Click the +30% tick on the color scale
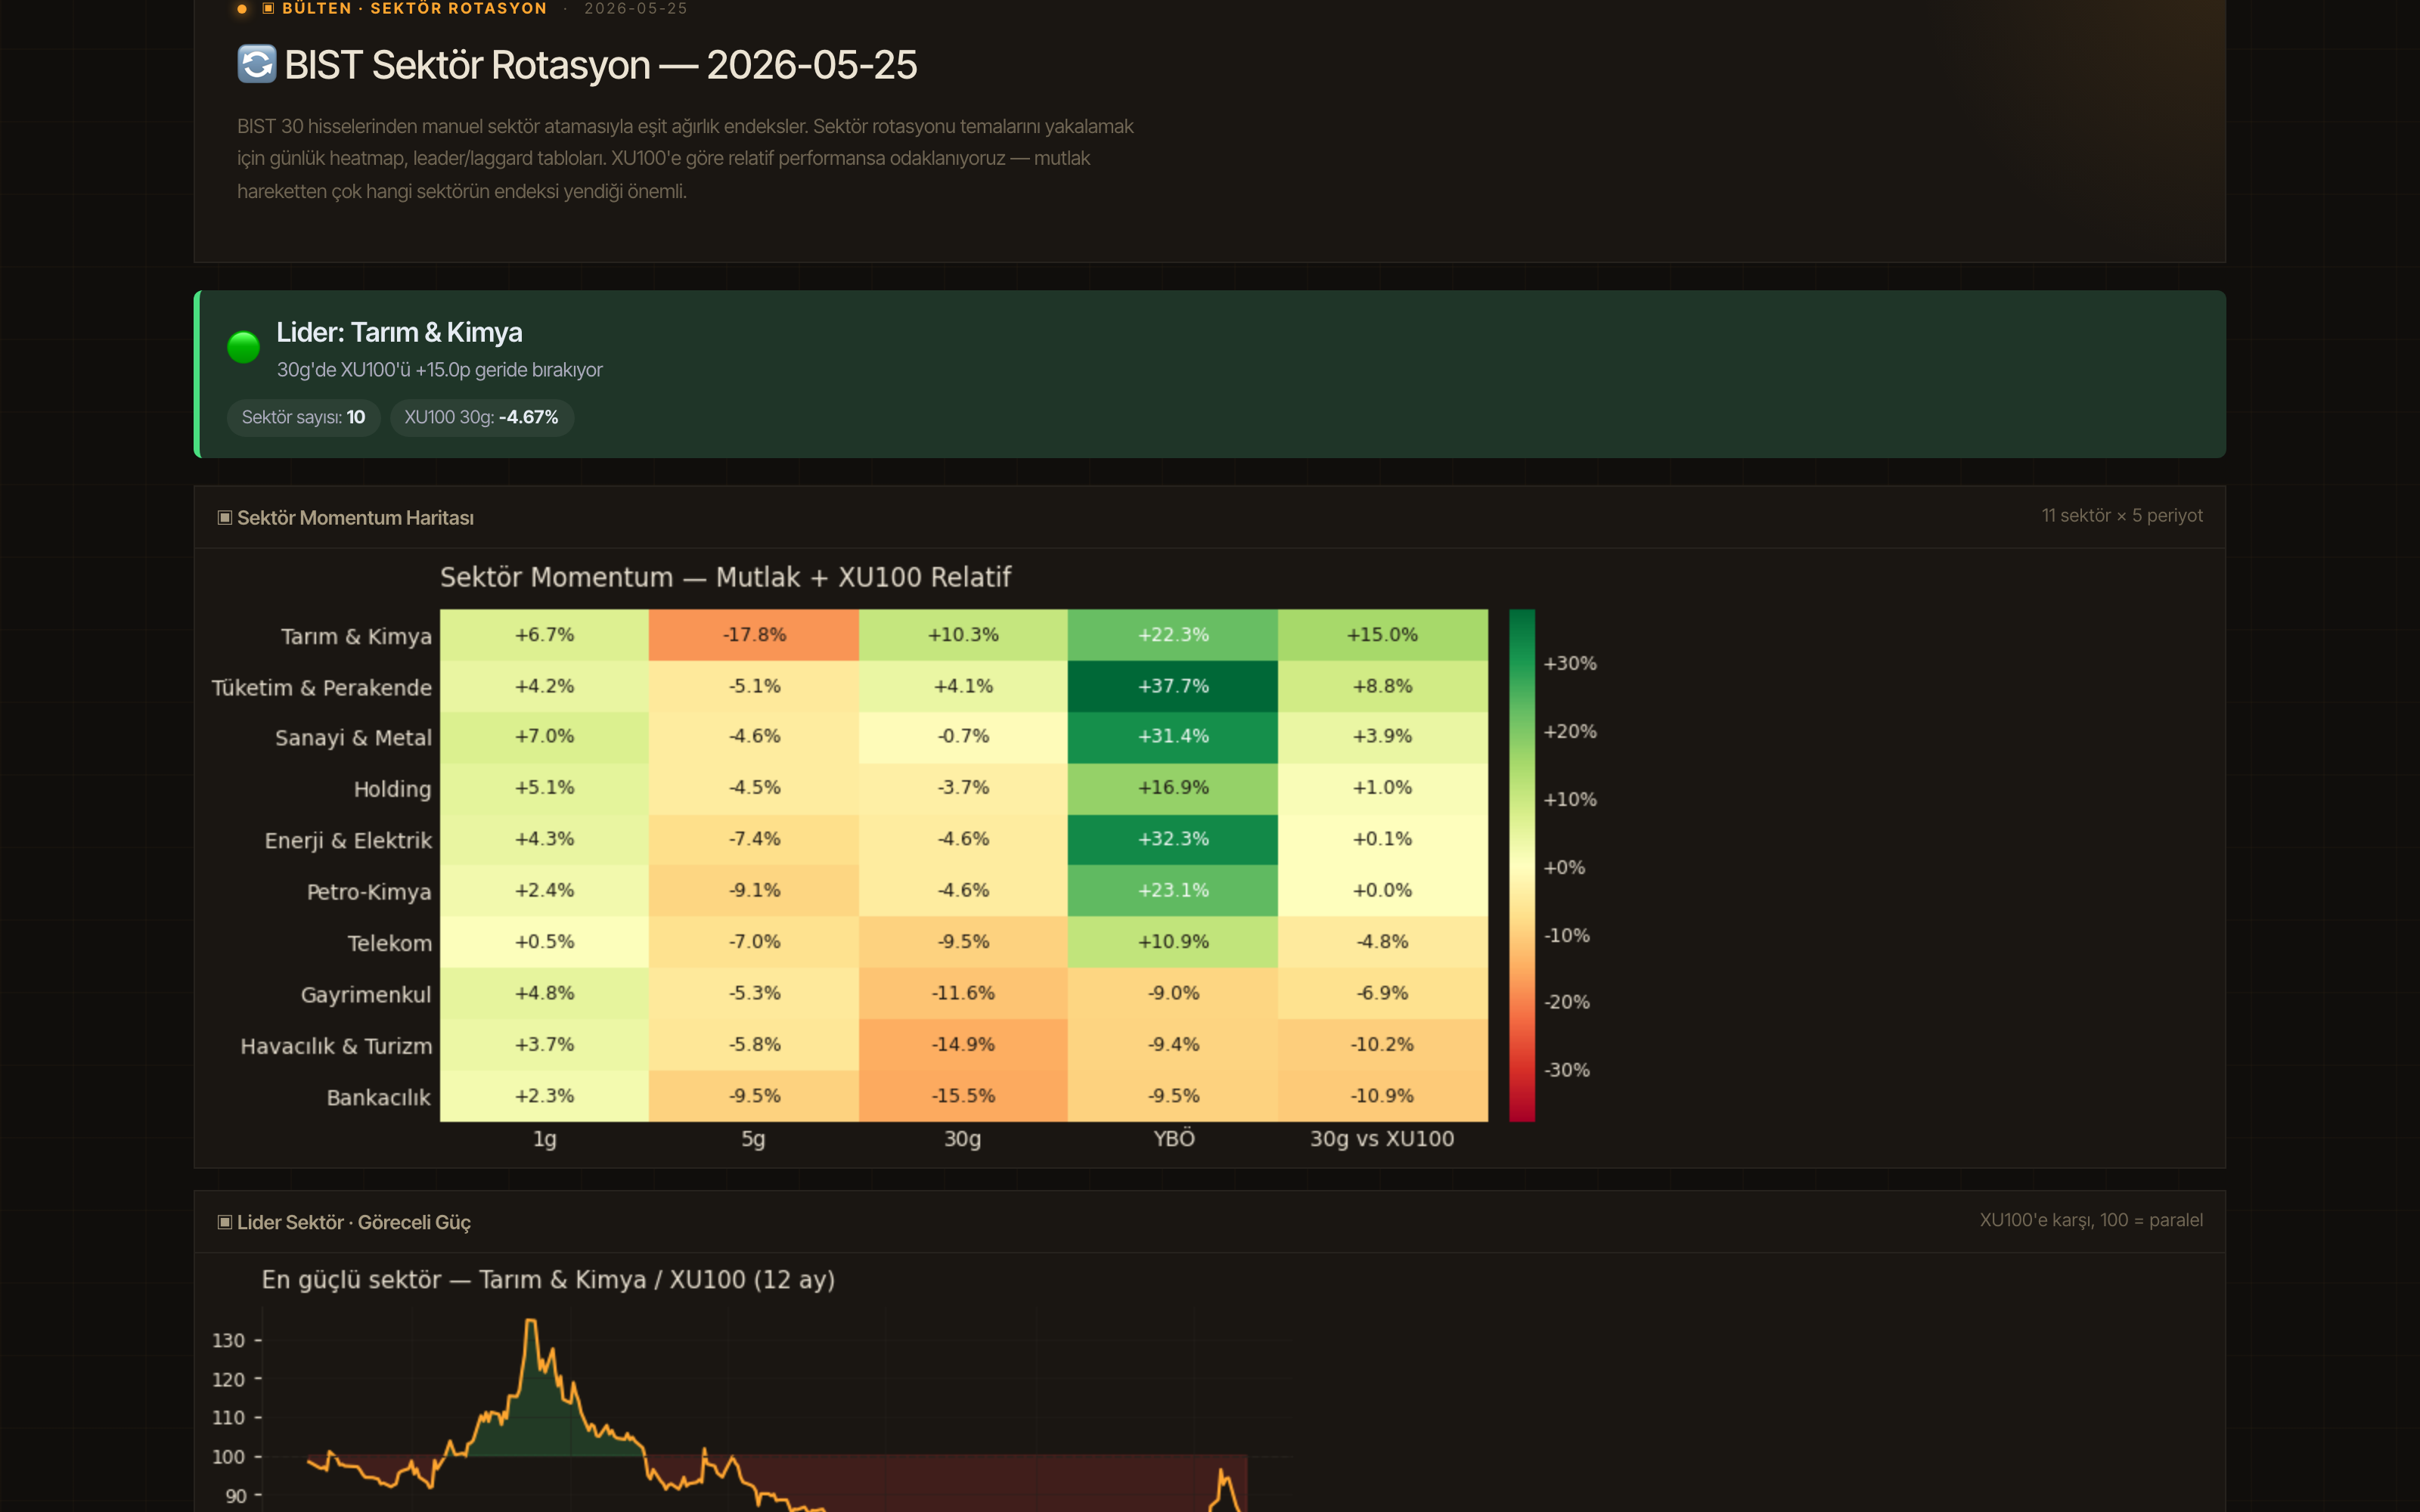The width and height of the screenshot is (2420, 1512). (1570, 663)
